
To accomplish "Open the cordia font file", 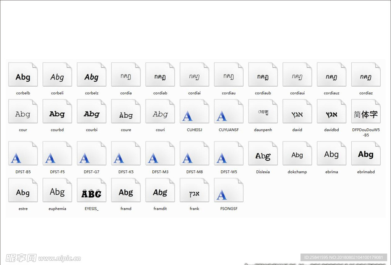I will 126,75.
